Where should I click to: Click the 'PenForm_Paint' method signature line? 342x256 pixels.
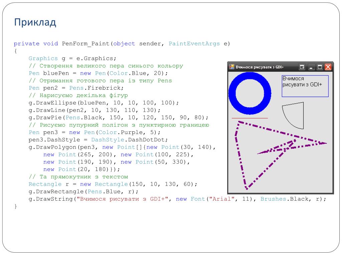click(x=122, y=44)
